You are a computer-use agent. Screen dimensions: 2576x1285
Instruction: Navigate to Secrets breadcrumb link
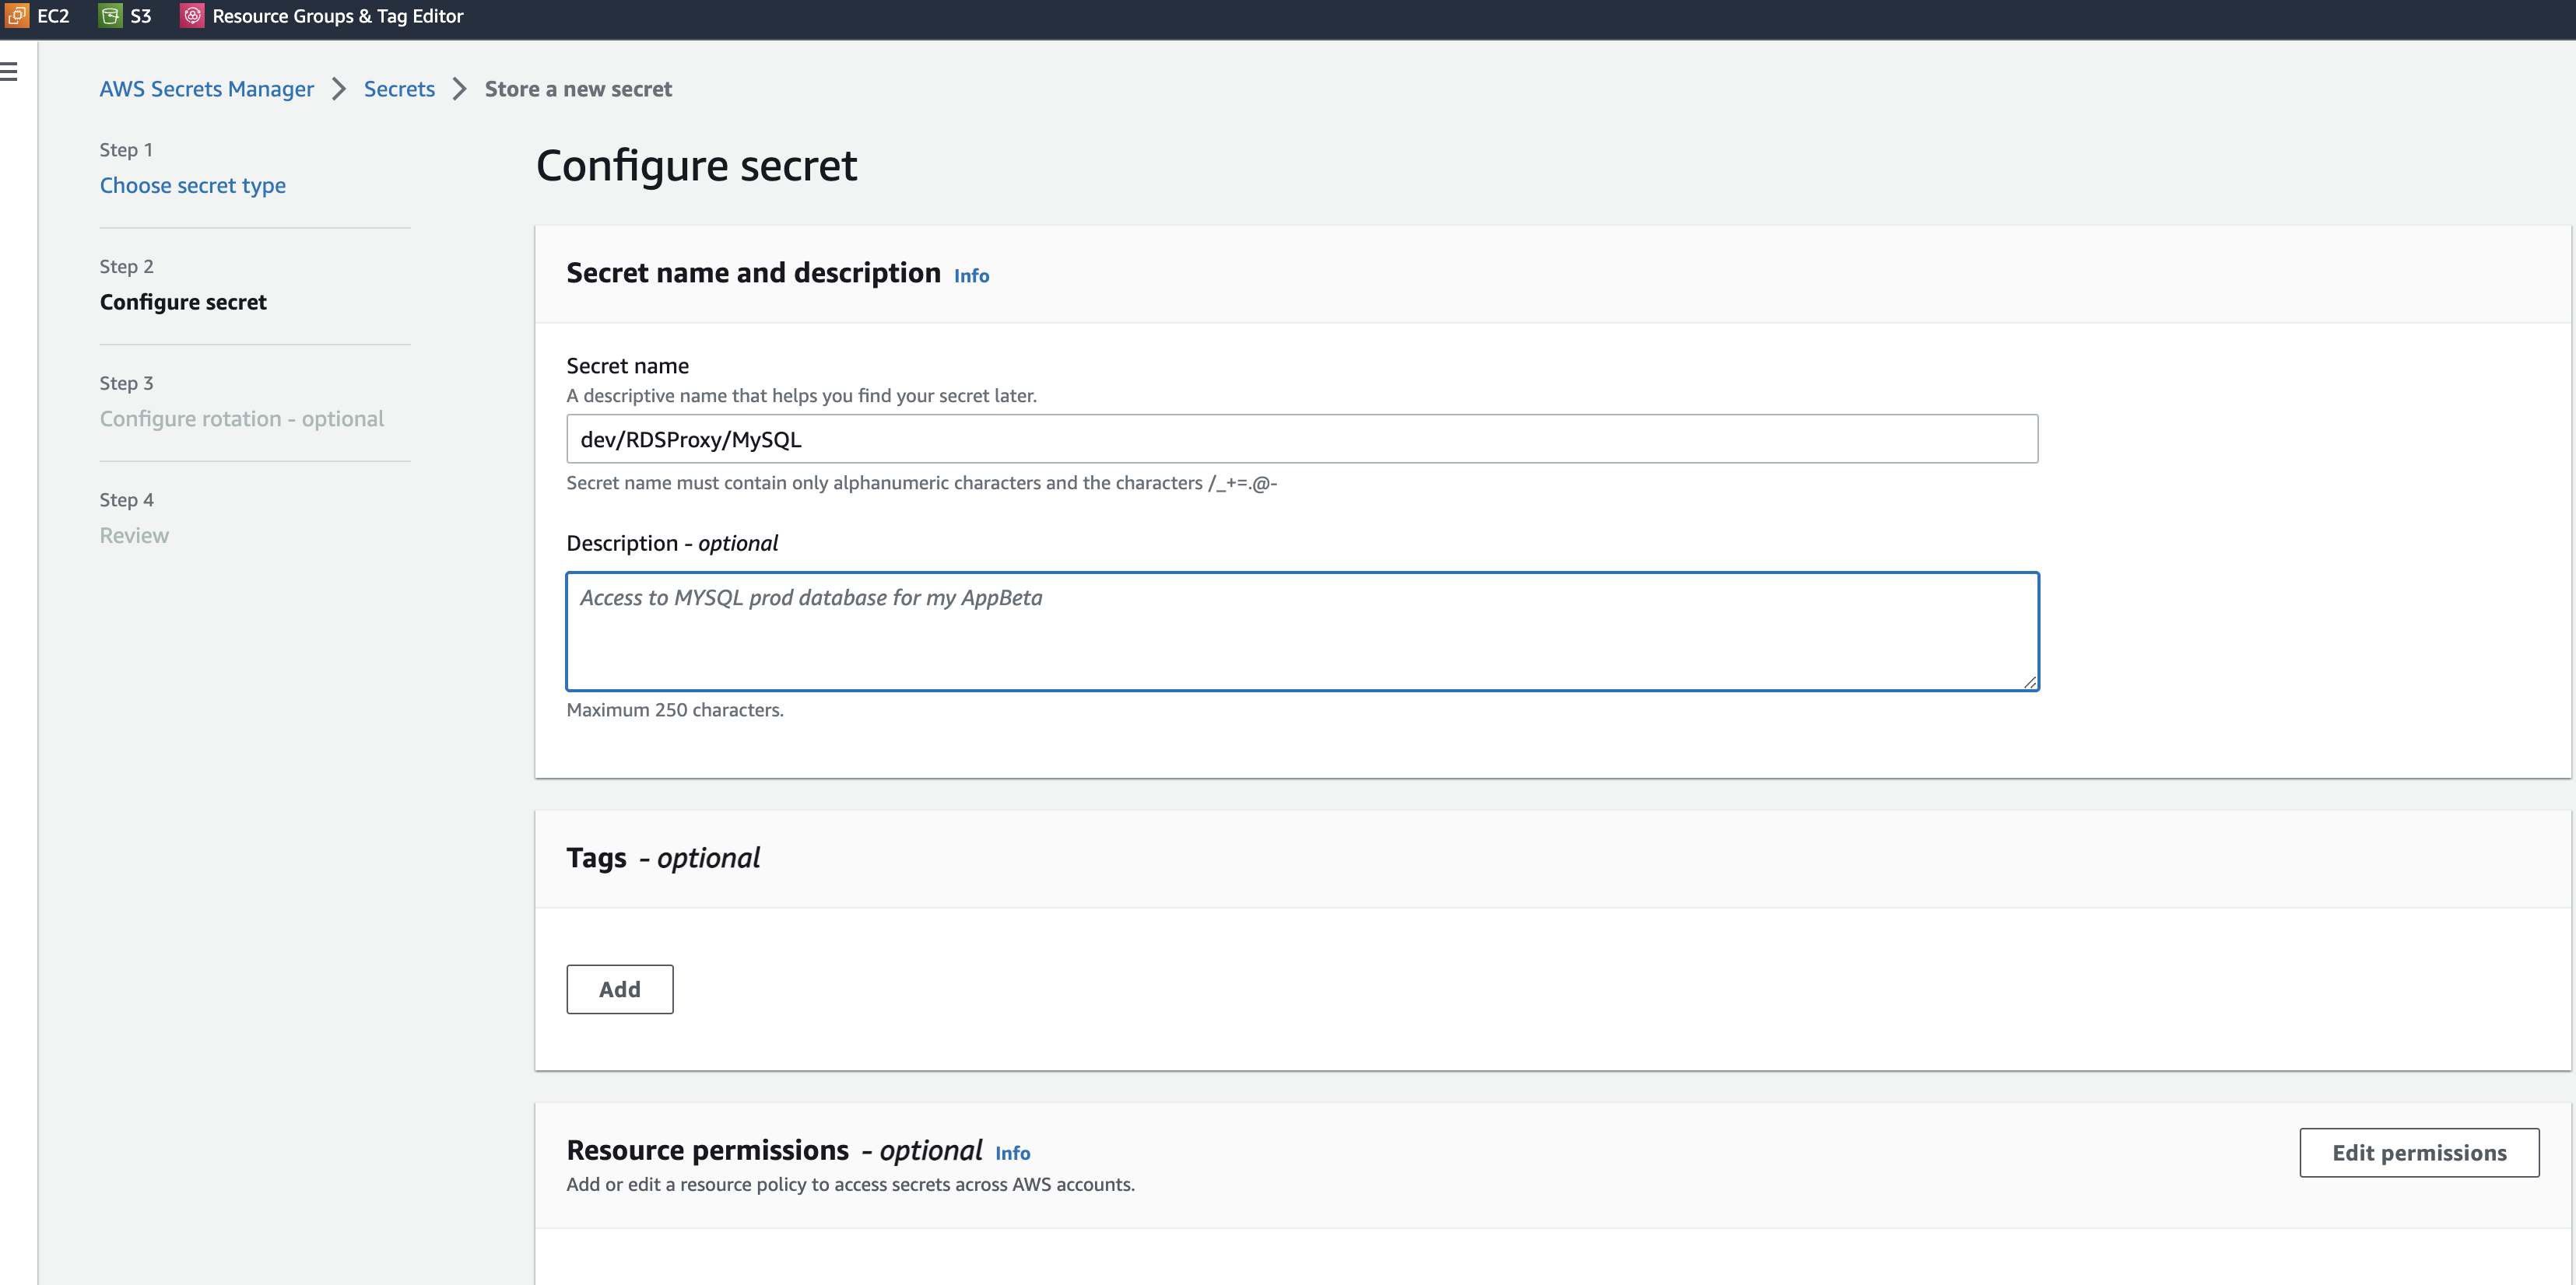point(399,89)
